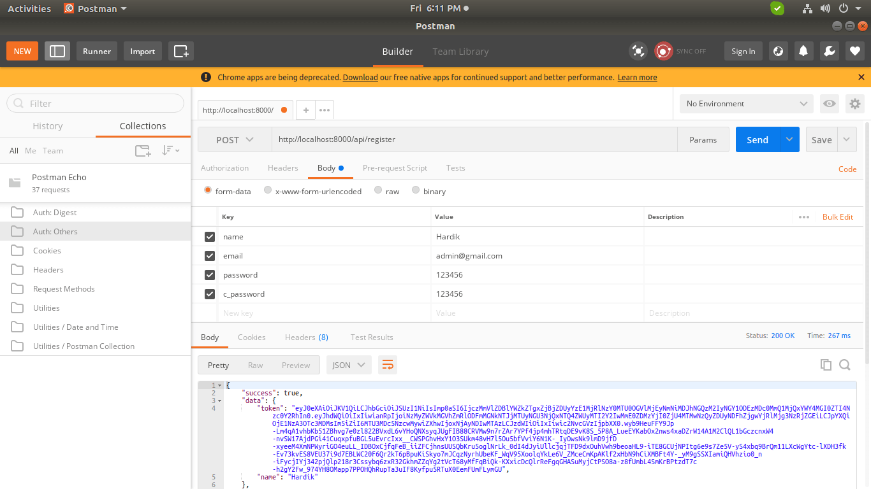Click the notifications bell icon
Viewport: 871px width, 489px height.
tap(804, 51)
